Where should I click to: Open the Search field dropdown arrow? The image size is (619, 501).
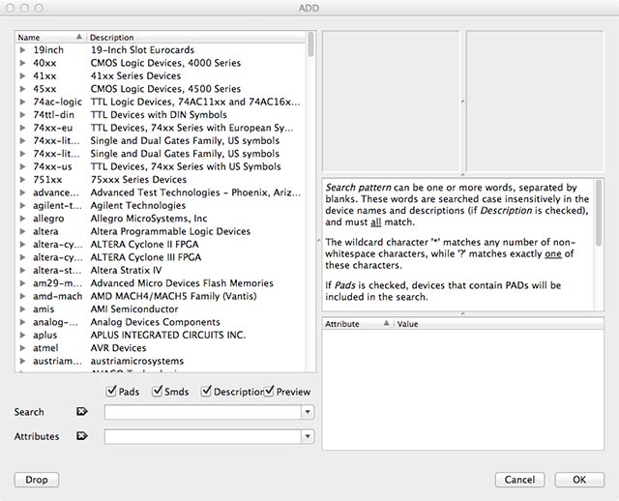(x=308, y=413)
